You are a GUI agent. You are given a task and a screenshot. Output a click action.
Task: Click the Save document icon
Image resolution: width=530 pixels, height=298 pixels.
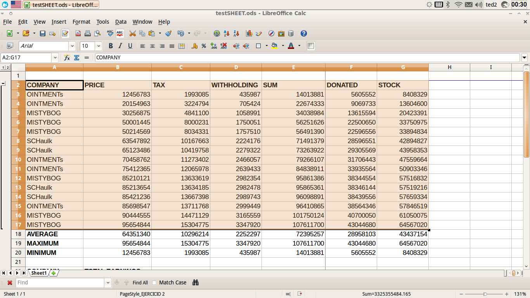43,34
